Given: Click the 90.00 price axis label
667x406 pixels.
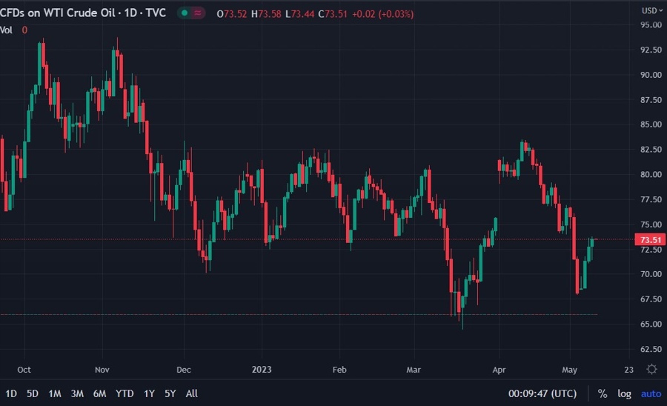Looking at the screenshot, I should click(x=651, y=75).
